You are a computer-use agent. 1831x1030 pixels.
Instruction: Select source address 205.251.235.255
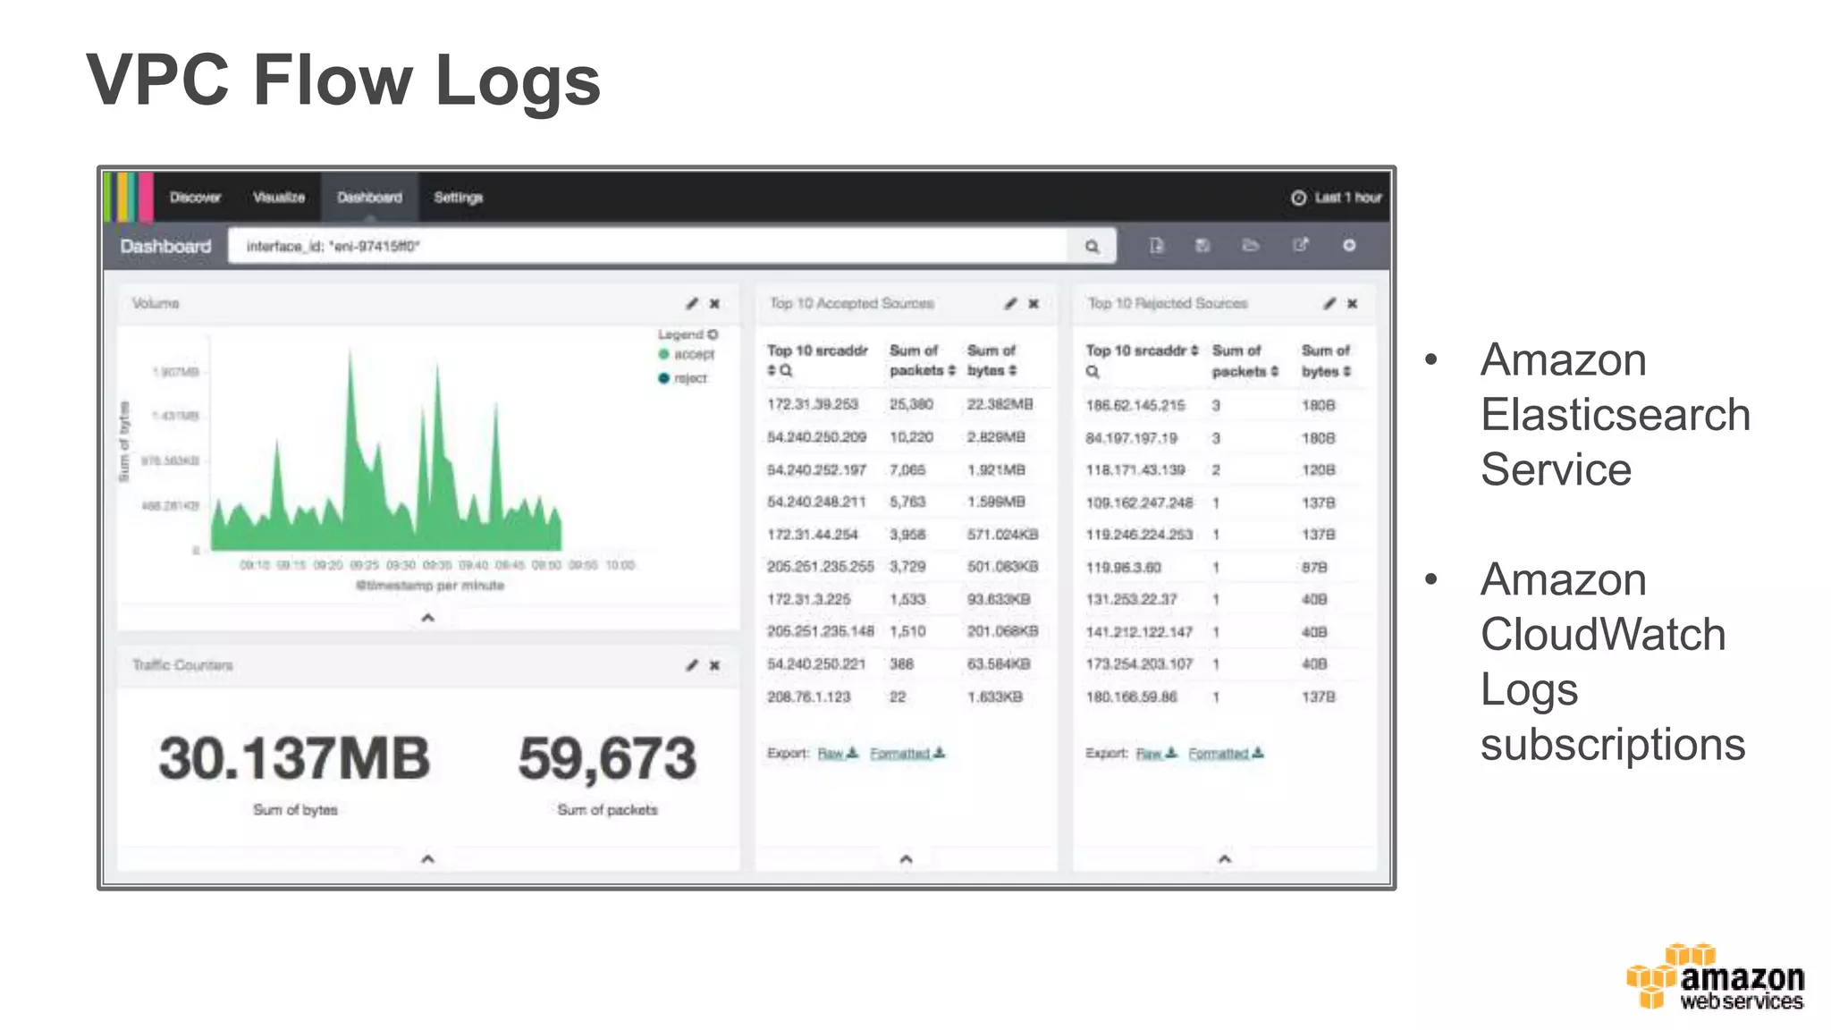click(820, 567)
